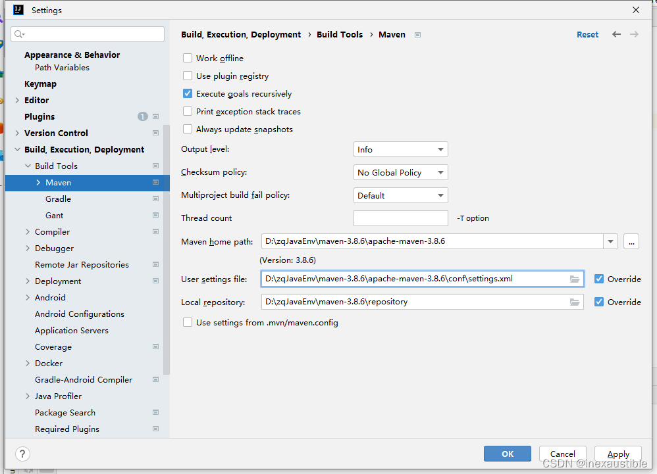Viewport: 657px width, 474px height.
Task: Expand the Editor section
Action: [17, 100]
